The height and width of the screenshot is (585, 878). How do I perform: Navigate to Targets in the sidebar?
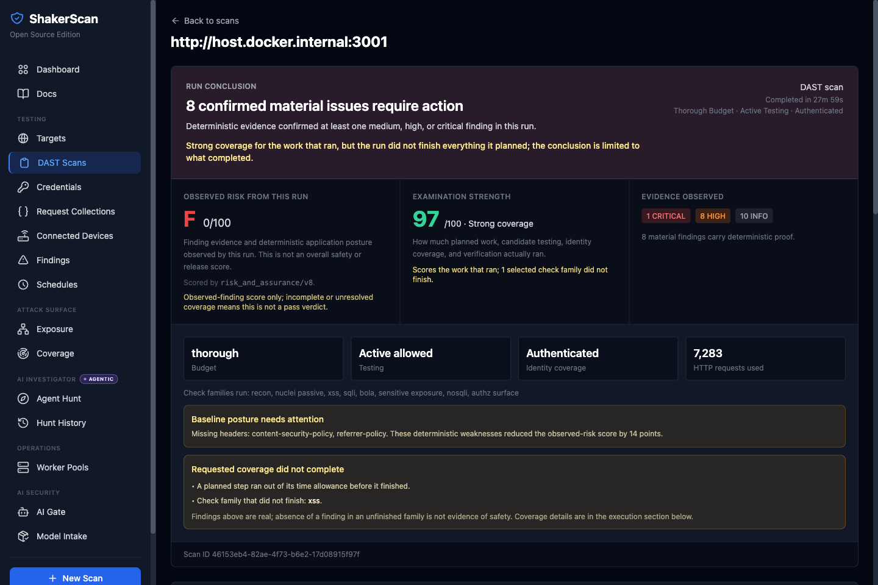(75, 138)
